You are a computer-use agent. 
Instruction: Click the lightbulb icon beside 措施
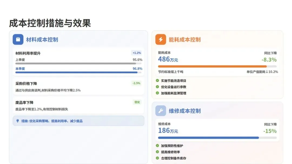[18, 121]
